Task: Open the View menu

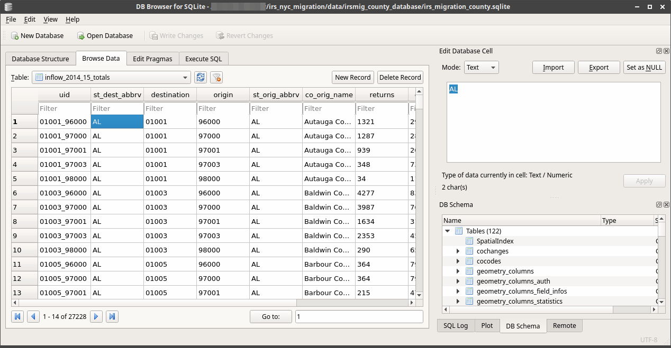Action: 50,19
